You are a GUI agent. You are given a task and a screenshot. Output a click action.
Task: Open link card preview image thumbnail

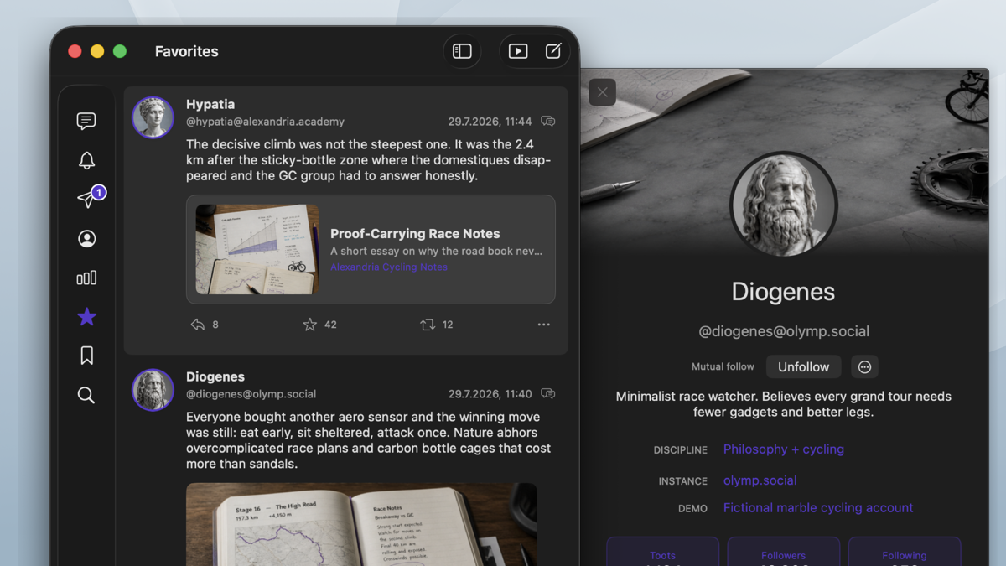[257, 249]
